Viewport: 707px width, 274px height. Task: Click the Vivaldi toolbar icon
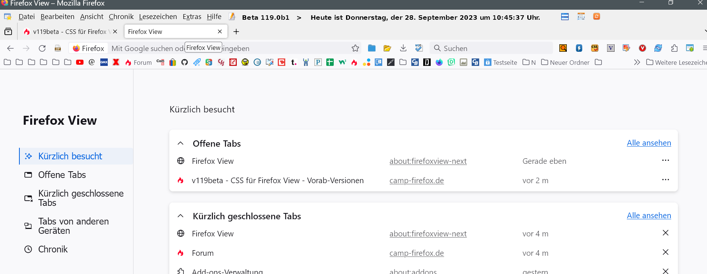pos(642,48)
